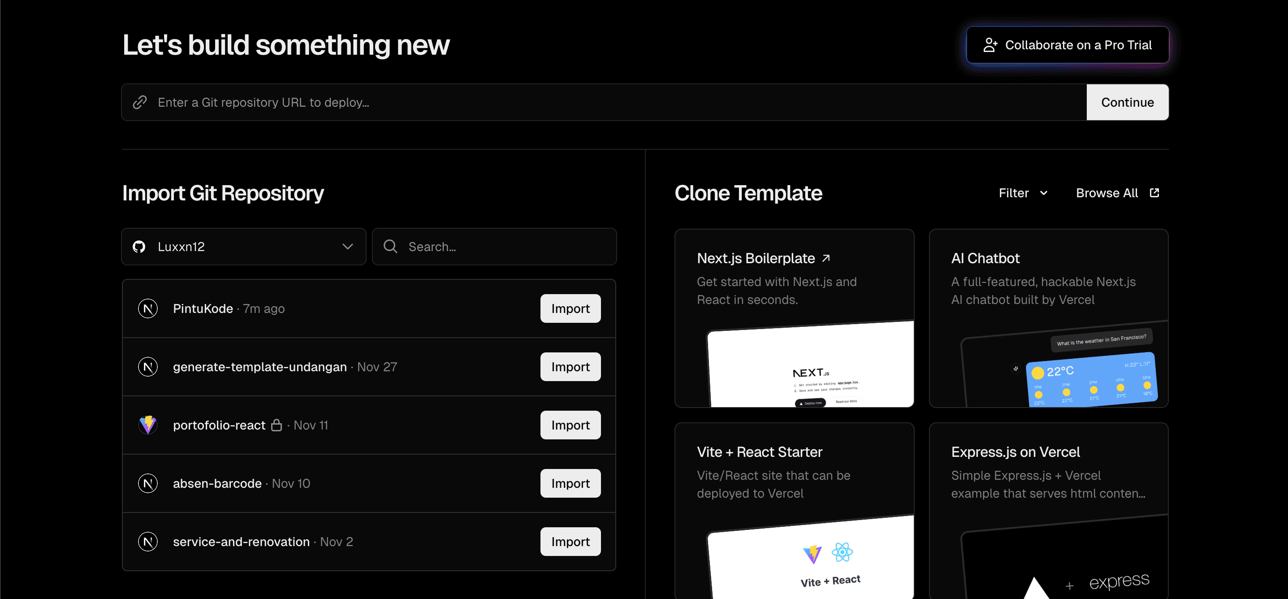Screen dimensions: 1288x599
Task: Focus the Git repository URL field
Action: pos(604,102)
